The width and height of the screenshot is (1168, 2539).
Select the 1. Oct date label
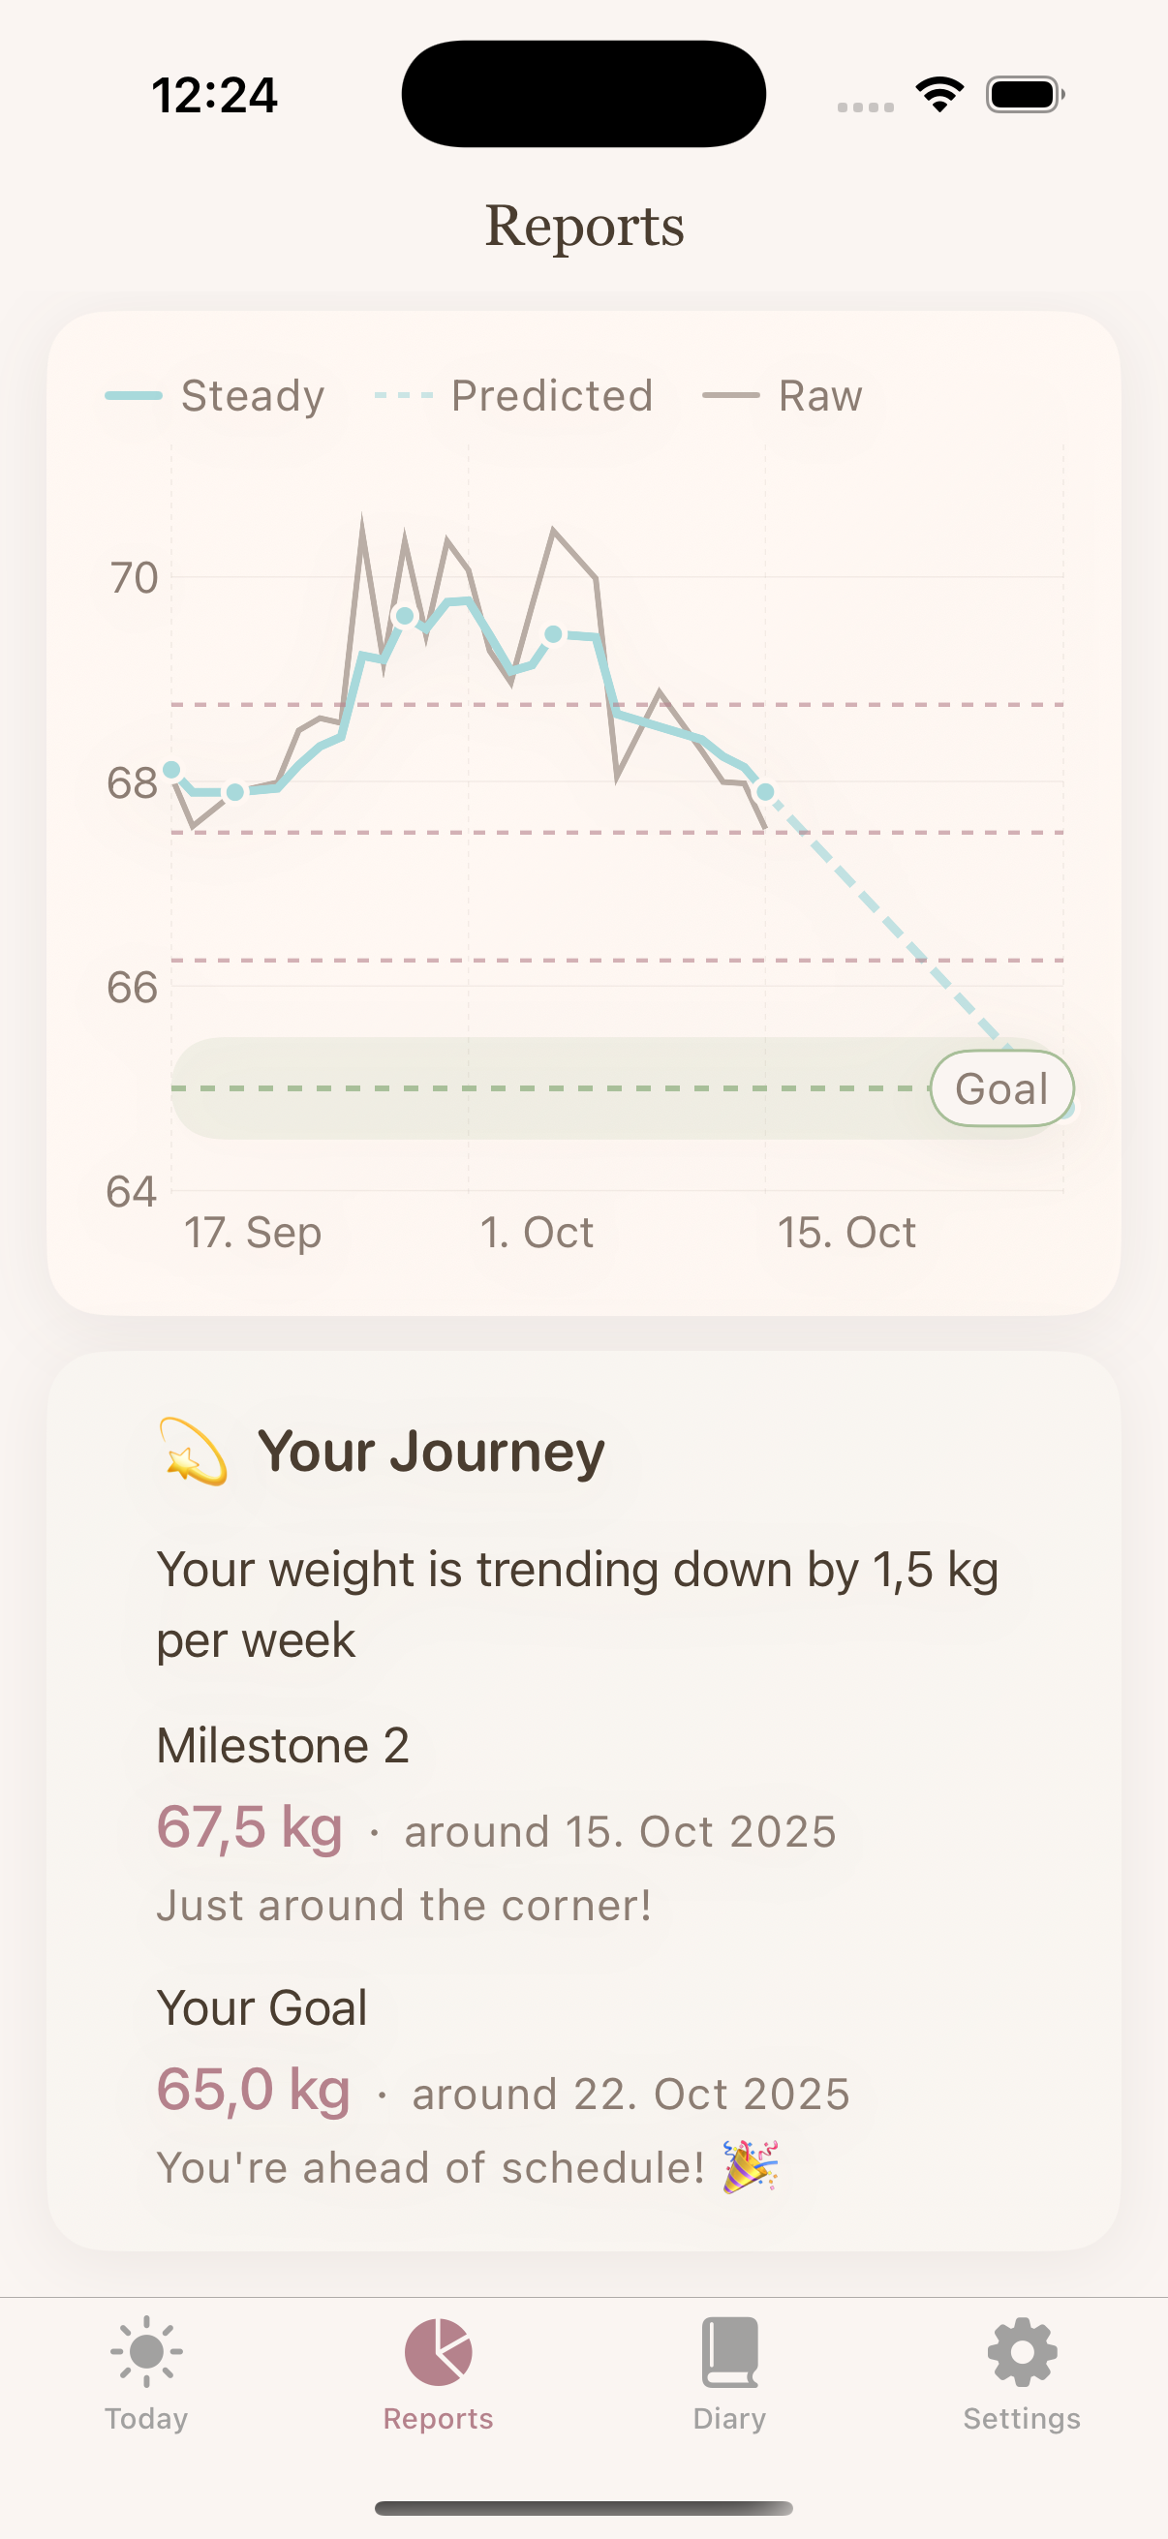point(537,1232)
